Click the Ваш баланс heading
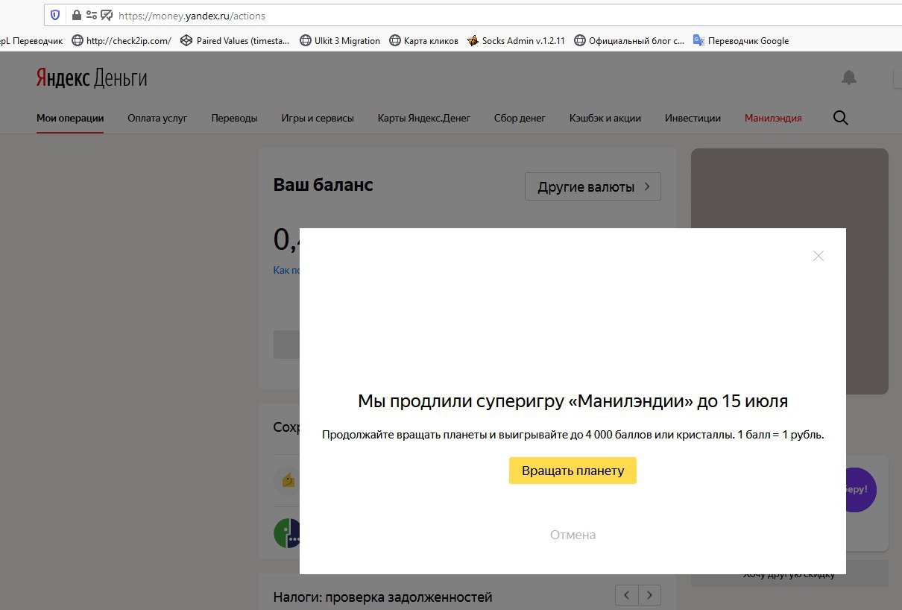902x610 pixels. (x=324, y=185)
